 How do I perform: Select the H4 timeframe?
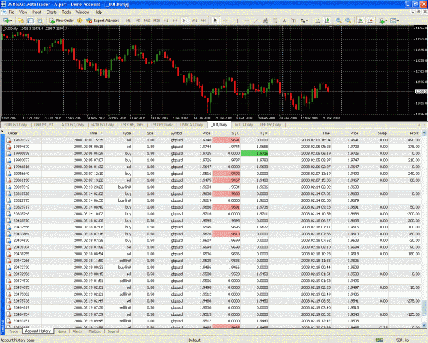(175, 21)
